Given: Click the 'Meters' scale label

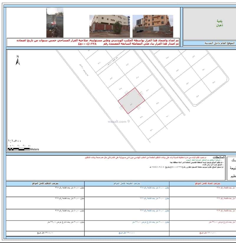Looking at the screenshot, I should pos(35,149).
